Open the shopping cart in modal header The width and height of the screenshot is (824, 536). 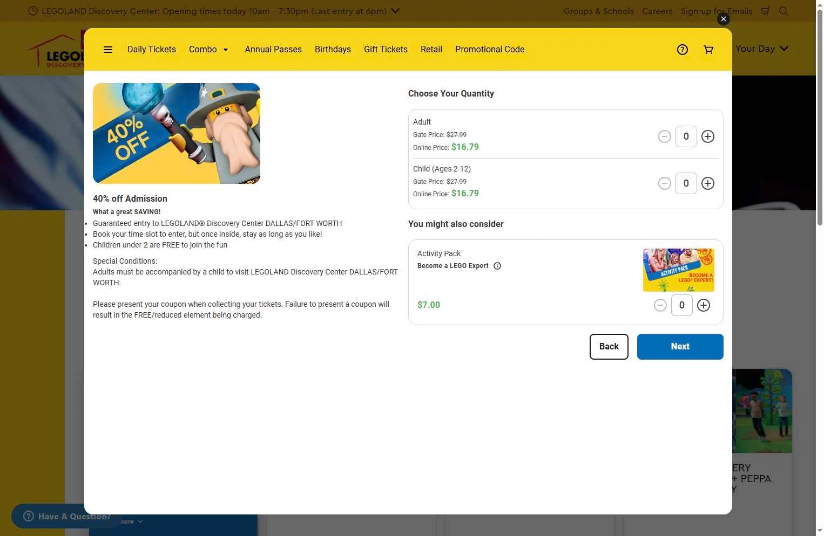pos(708,50)
